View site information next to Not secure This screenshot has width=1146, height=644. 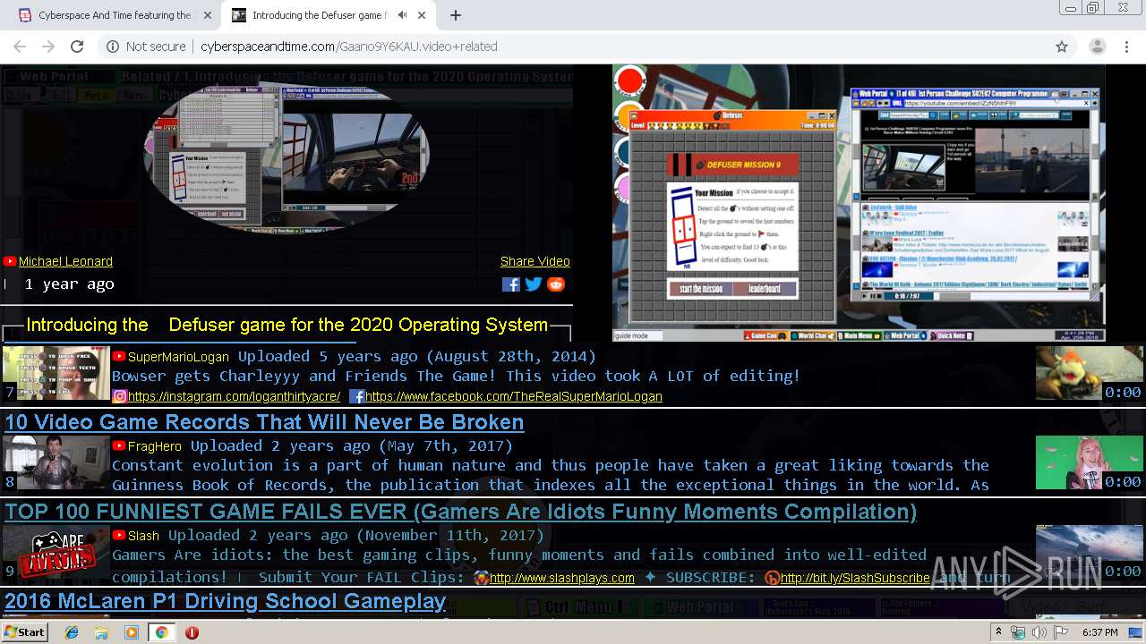(x=113, y=47)
